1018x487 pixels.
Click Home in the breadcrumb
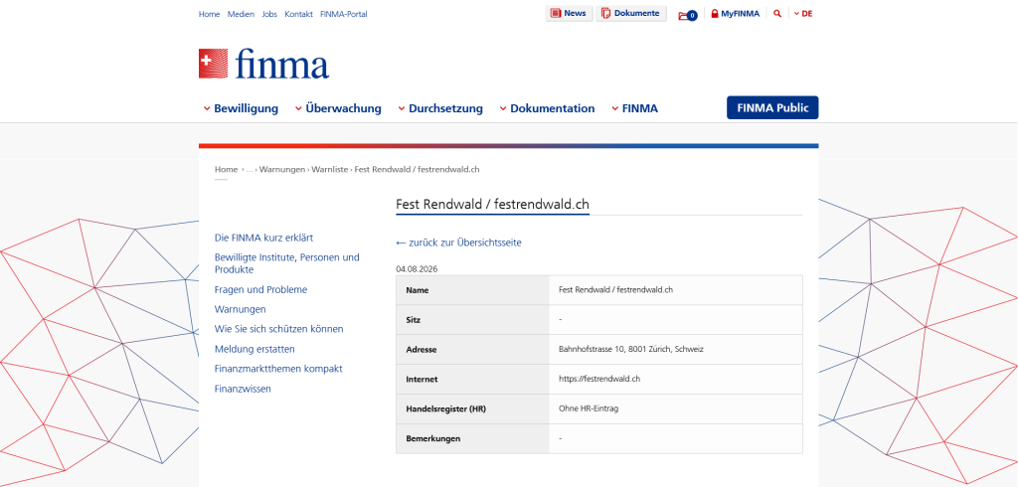pos(226,170)
